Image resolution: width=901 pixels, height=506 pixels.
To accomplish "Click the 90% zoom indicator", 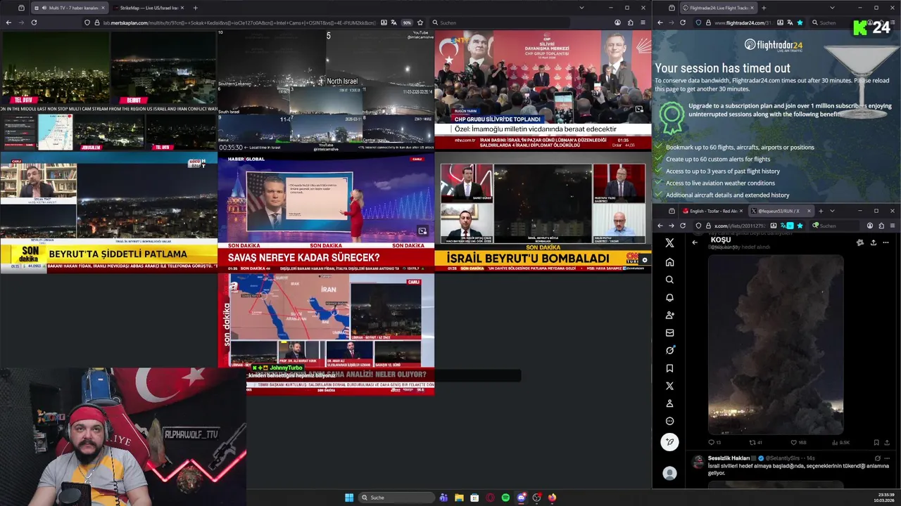I will click(407, 22).
